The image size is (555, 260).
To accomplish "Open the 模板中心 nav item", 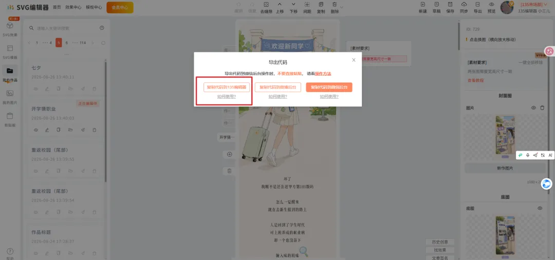I will [94, 7].
